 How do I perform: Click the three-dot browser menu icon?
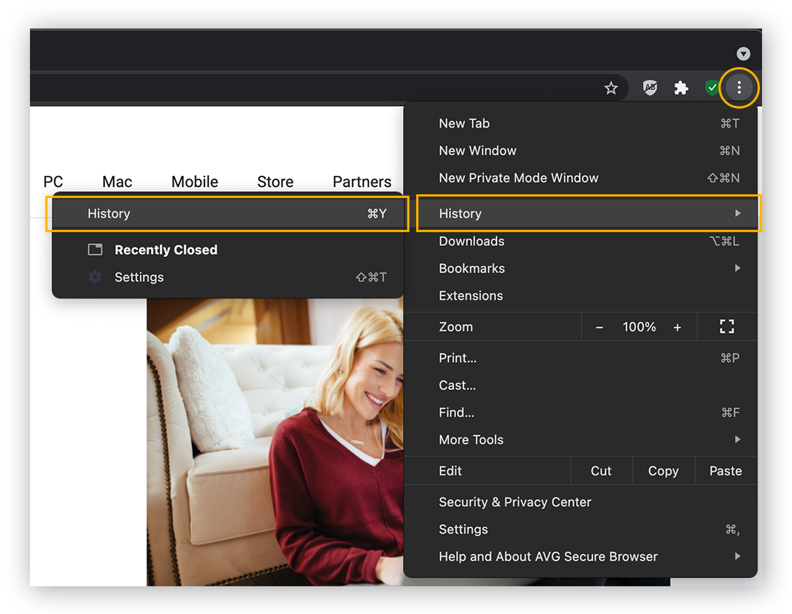tap(739, 88)
